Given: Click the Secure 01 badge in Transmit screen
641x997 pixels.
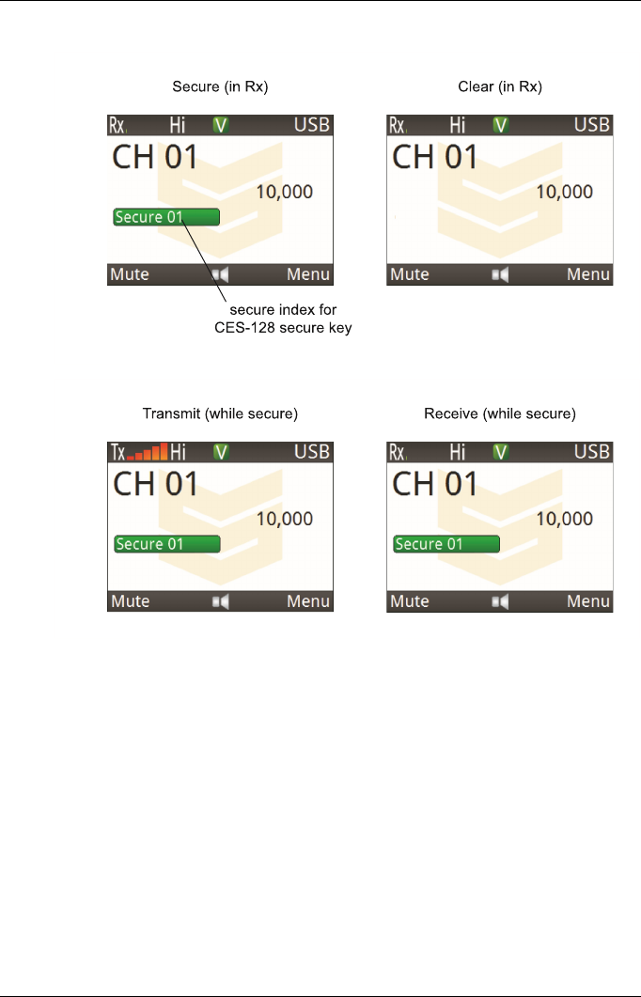Looking at the screenshot, I should click(x=167, y=544).
